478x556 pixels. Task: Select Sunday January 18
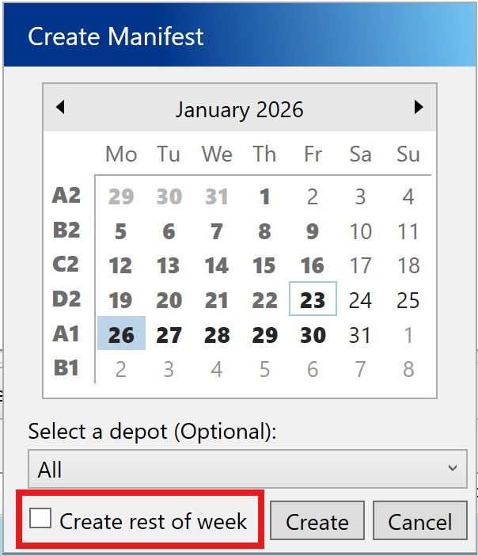click(x=408, y=265)
